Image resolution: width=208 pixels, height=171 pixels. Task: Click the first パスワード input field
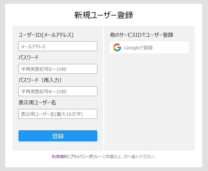point(58,69)
